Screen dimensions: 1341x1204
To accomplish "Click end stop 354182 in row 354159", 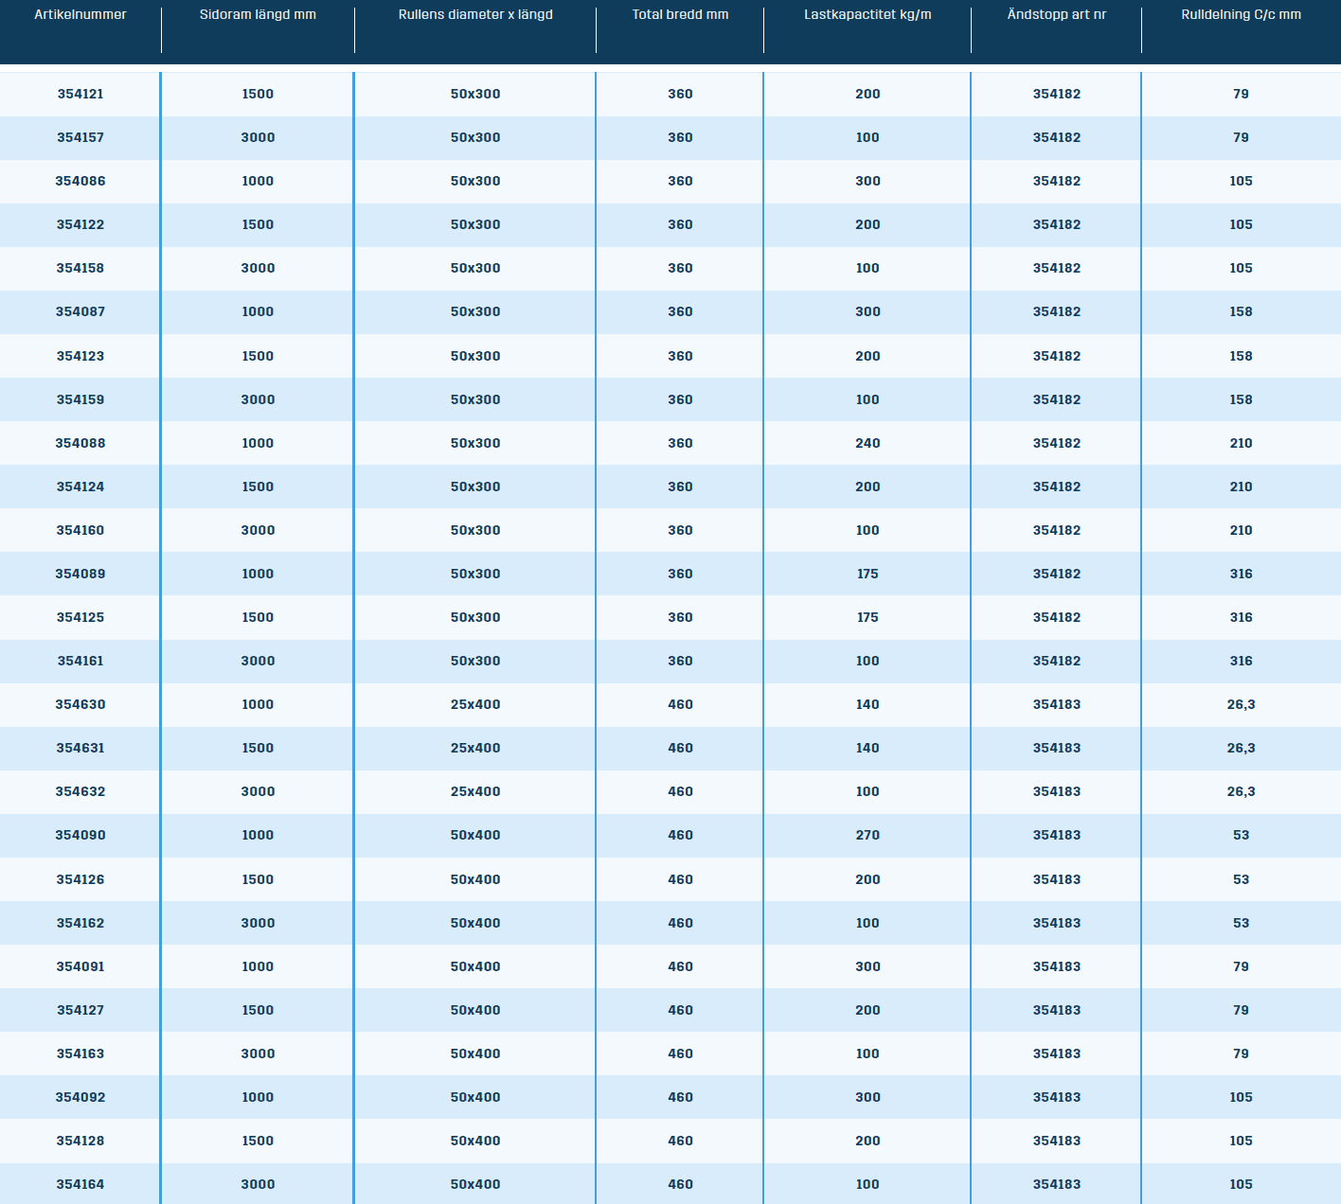I will coord(1057,400).
